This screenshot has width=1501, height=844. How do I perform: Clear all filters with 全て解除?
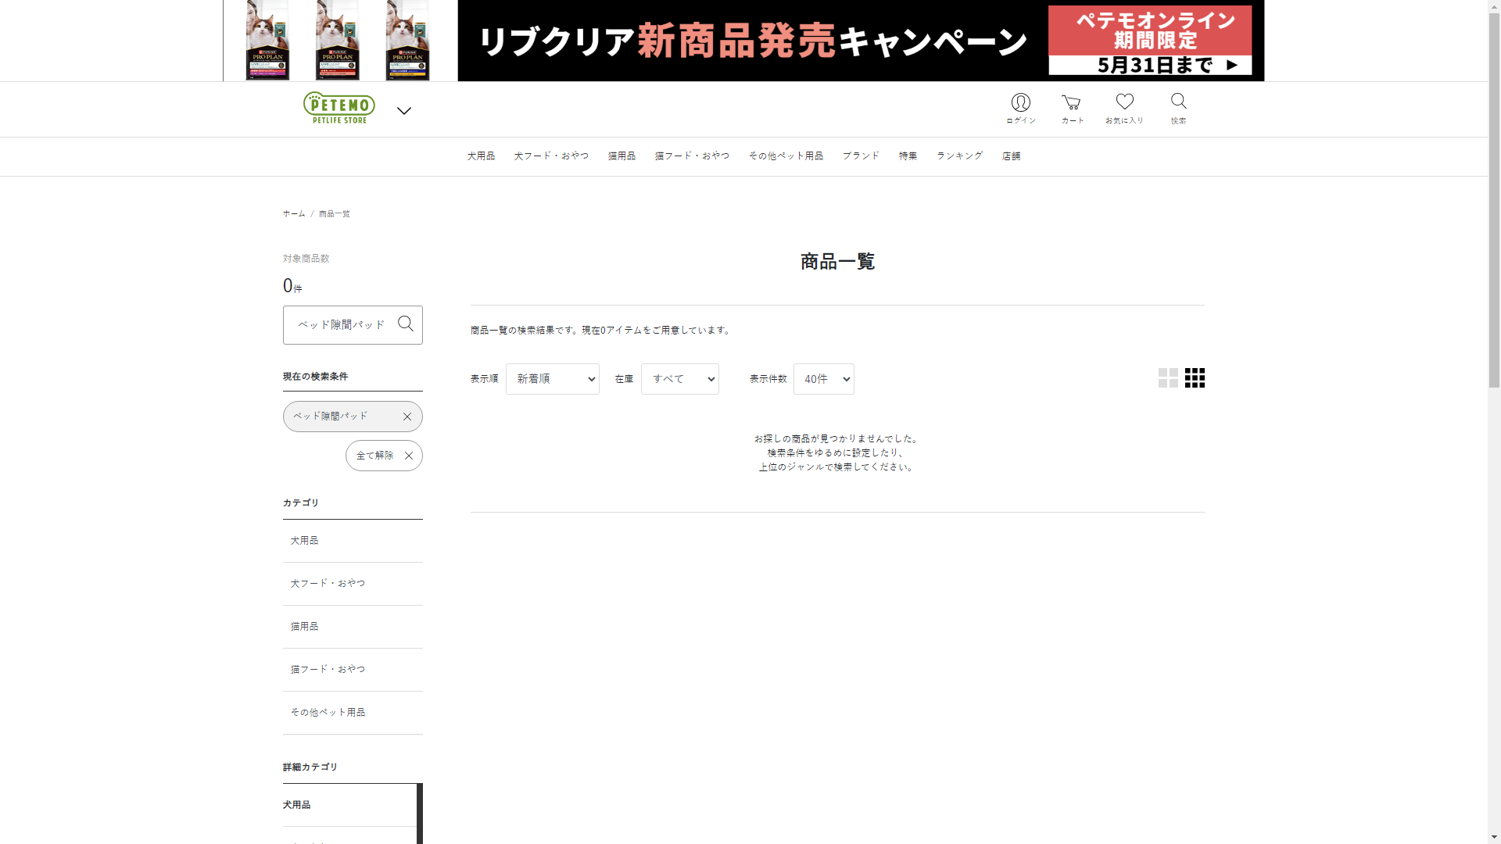point(384,456)
